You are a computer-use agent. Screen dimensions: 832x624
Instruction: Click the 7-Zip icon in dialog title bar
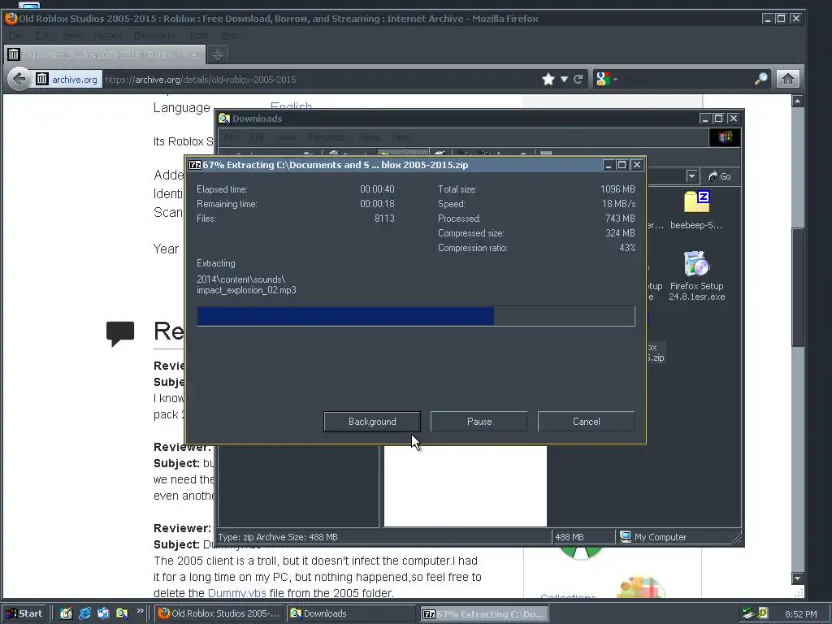[195, 165]
